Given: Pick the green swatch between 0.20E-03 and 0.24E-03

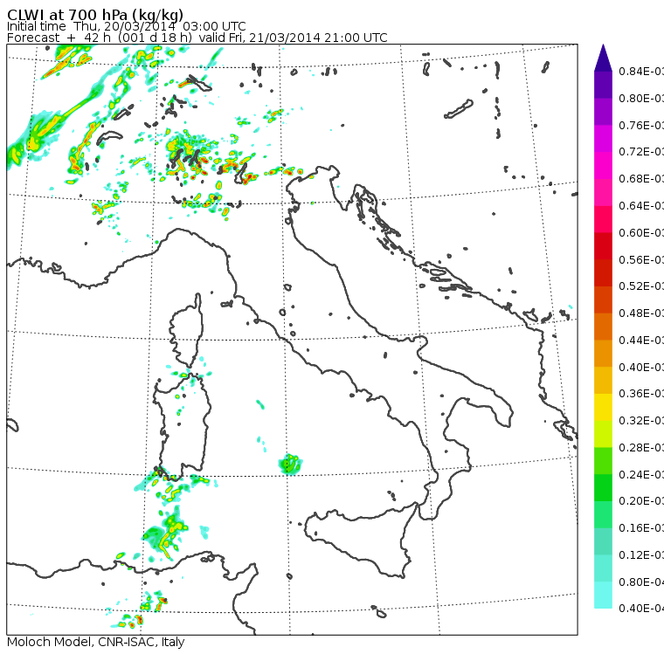Looking at the screenshot, I should (603, 487).
